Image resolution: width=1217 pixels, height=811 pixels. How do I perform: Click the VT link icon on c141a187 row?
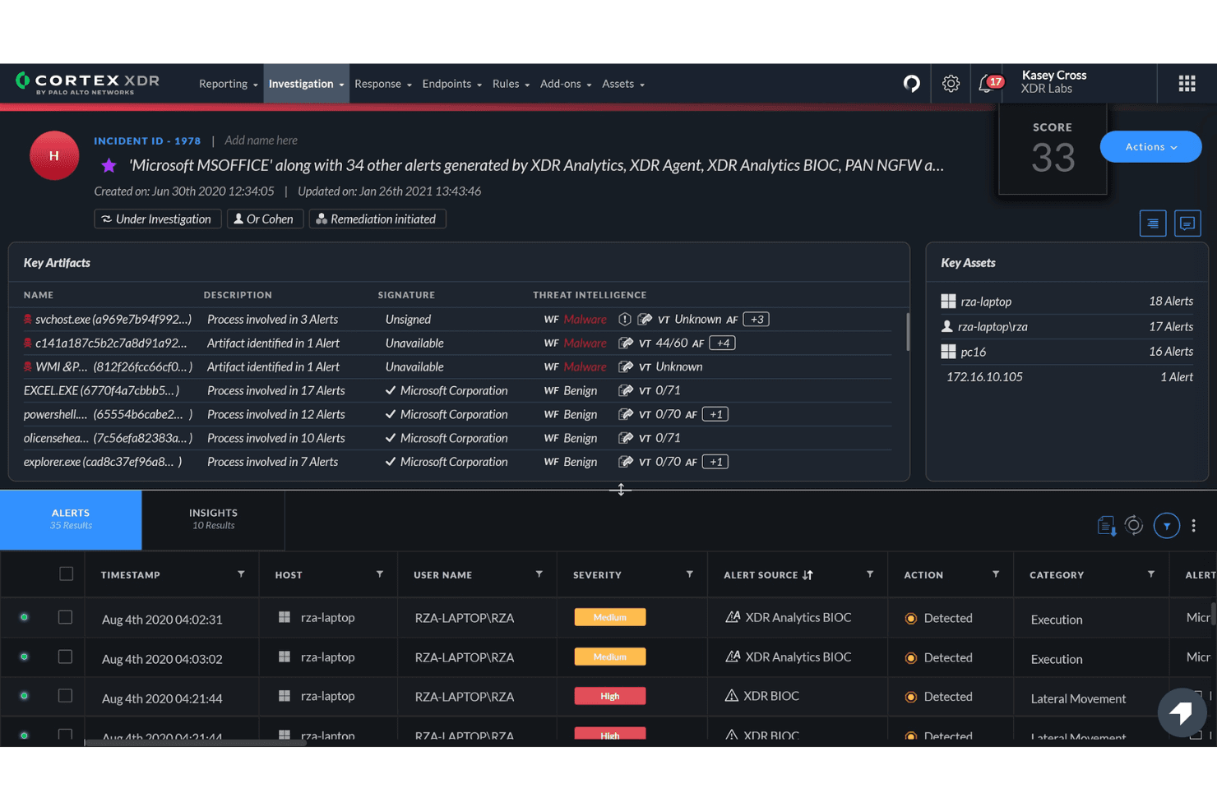tap(626, 343)
